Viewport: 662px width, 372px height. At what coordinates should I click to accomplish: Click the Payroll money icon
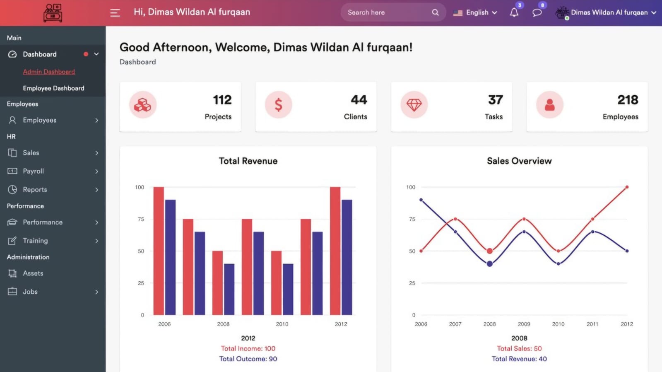12,171
